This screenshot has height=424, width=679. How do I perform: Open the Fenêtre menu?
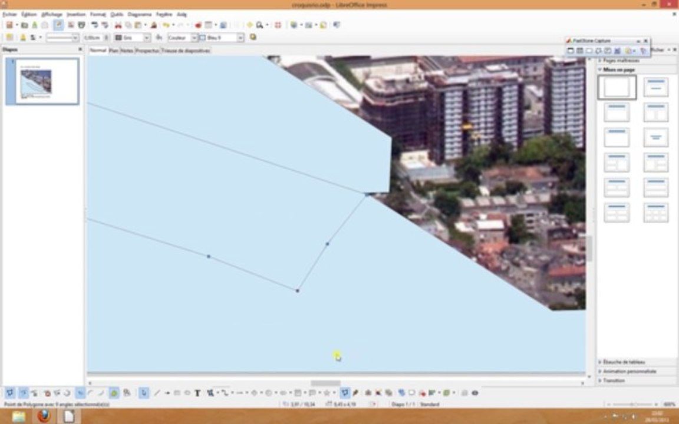[x=164, y=14]
